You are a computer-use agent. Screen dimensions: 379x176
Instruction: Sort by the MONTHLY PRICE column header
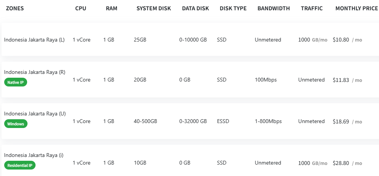tap(356, 8)
